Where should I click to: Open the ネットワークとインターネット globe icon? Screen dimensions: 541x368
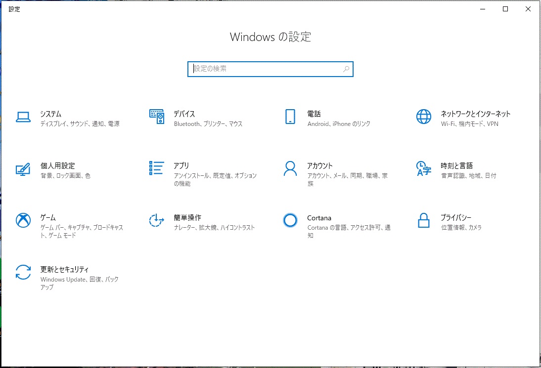(424, 117)
